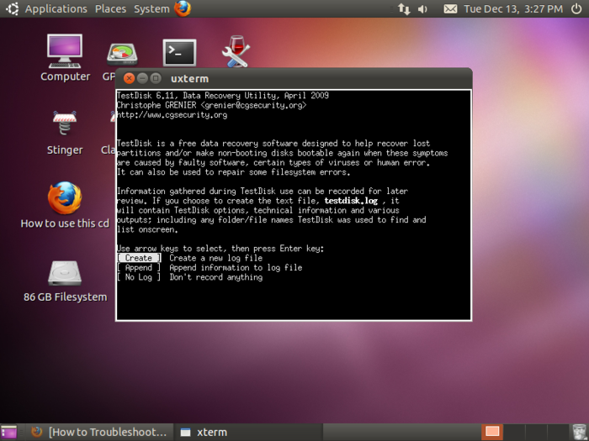Click the 'http://www.cgsecurity.org' URL text
Screen dimensions: 589x441
172,115
